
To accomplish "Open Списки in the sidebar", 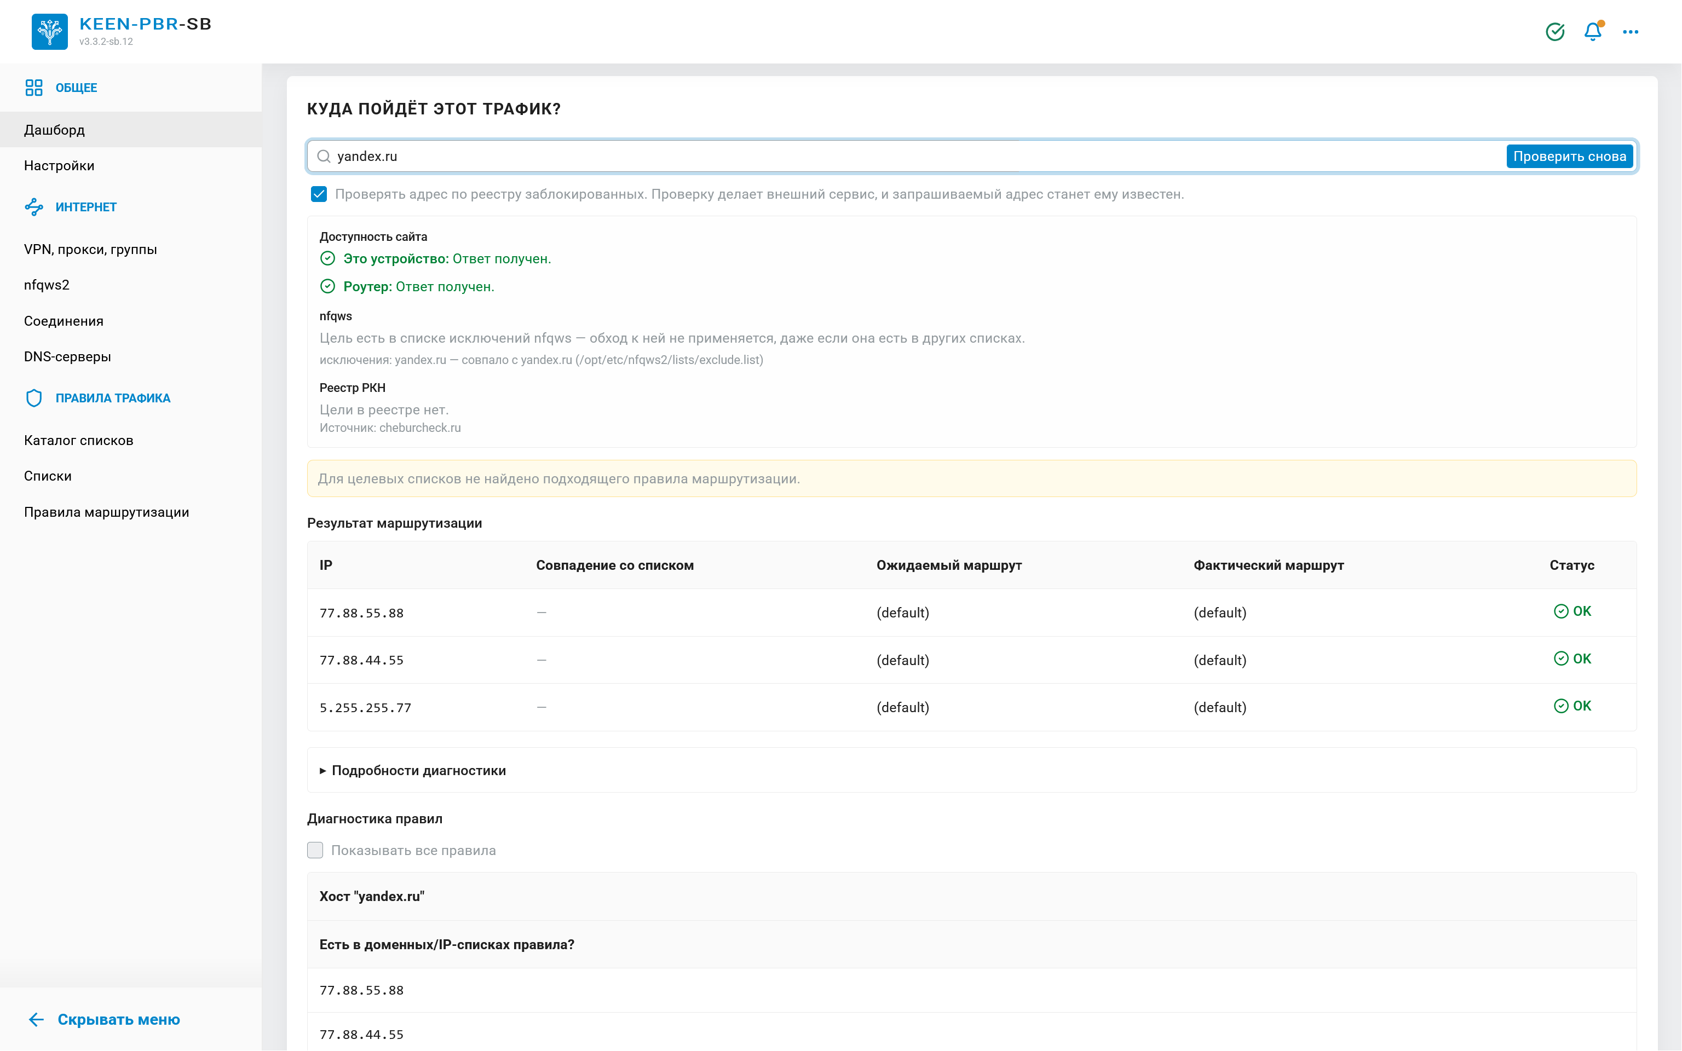I will coord(131,476).
